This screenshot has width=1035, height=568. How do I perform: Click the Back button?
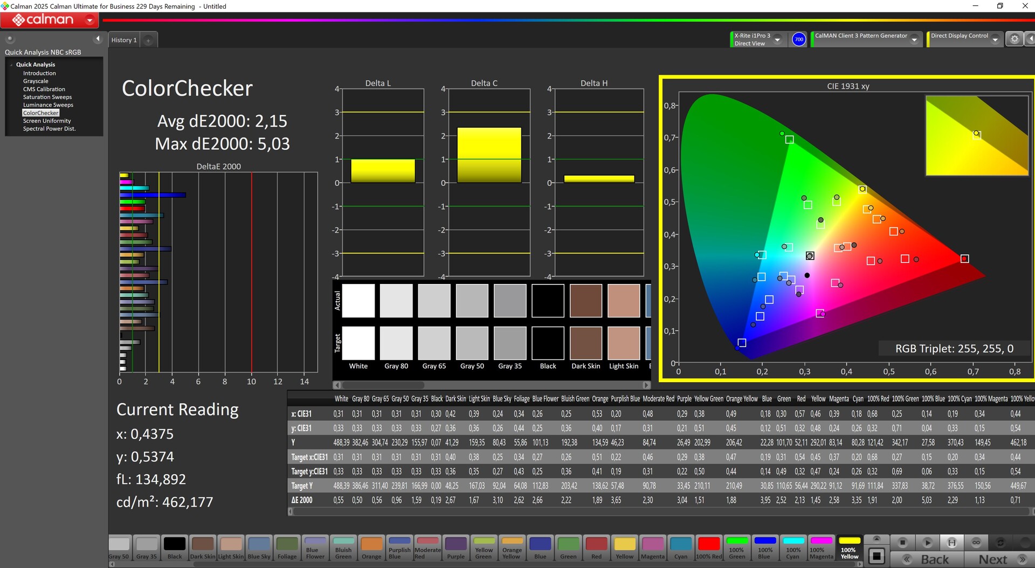pos(927,559)
